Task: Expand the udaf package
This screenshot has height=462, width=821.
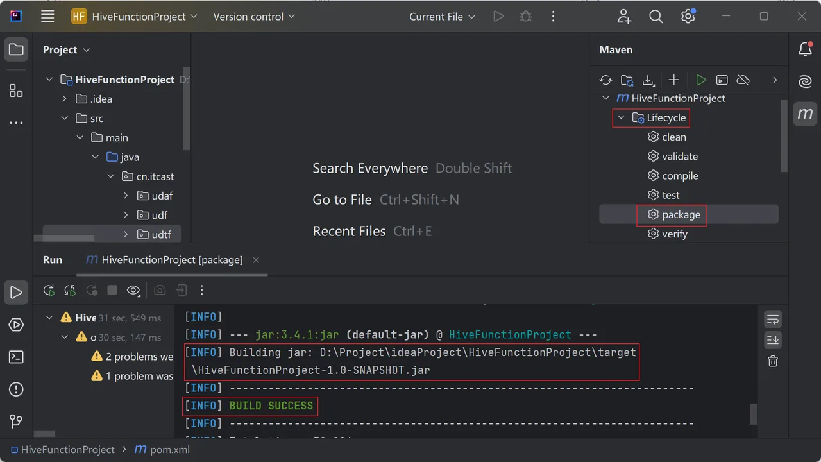Action: tap(126, 196)
